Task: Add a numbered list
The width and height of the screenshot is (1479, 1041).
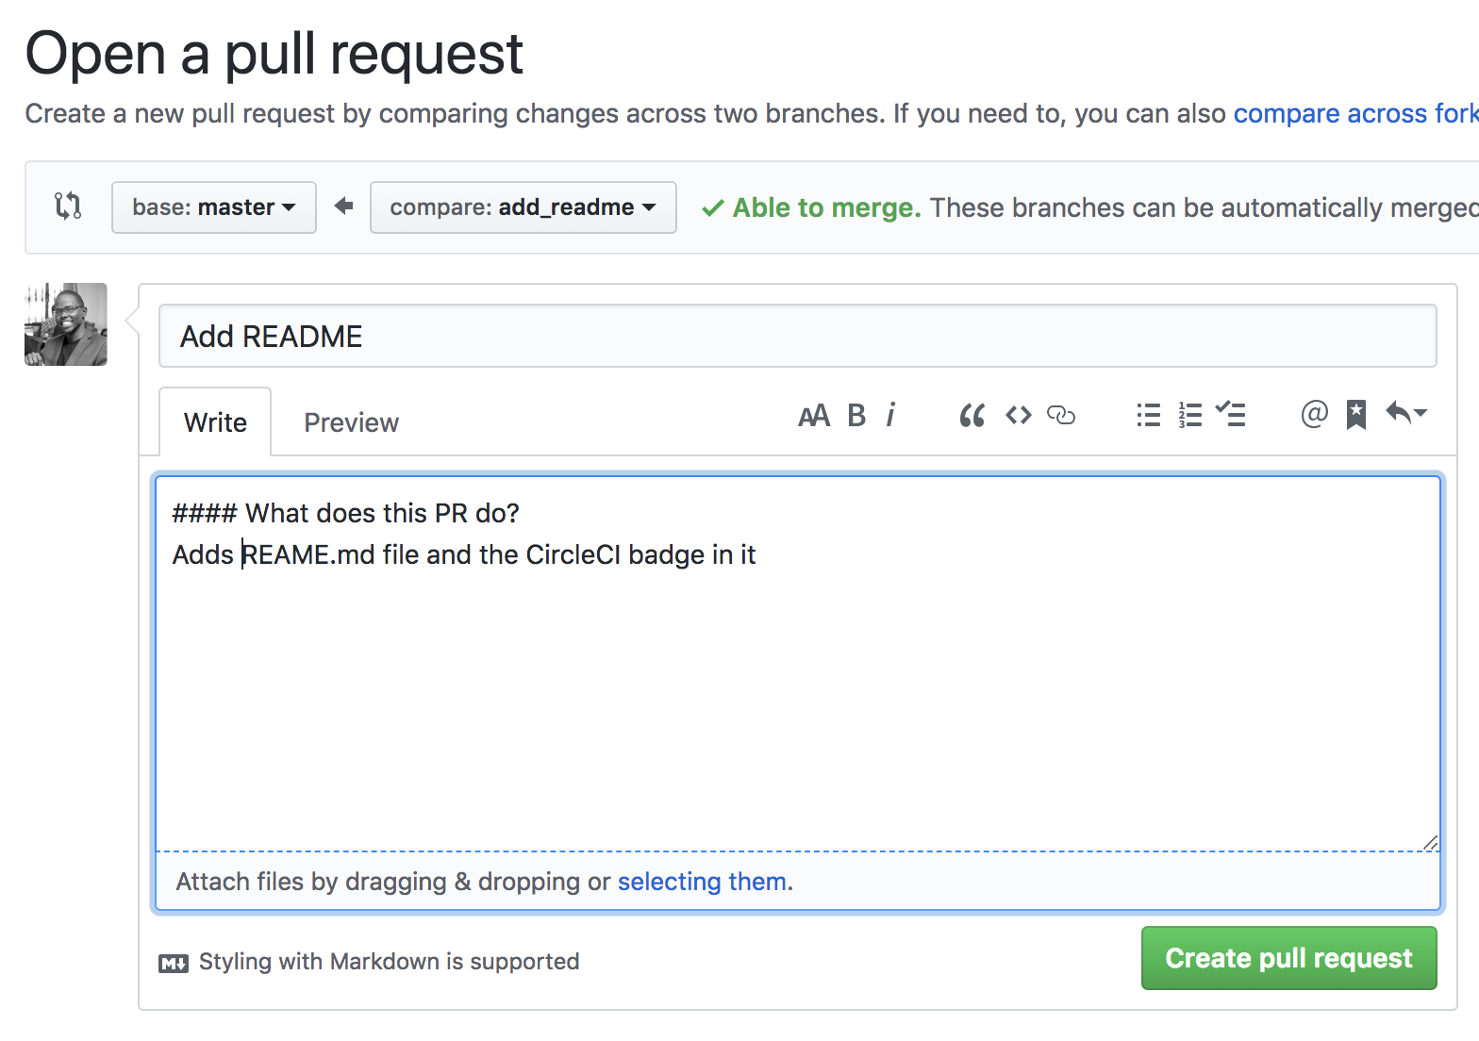Action: coord(1190,415)
